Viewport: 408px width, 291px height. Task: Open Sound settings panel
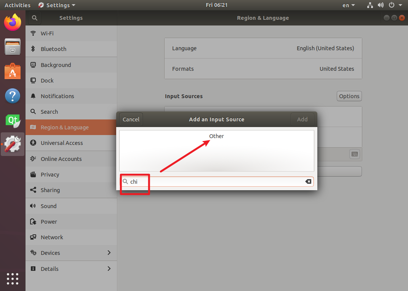click(71, 206)
